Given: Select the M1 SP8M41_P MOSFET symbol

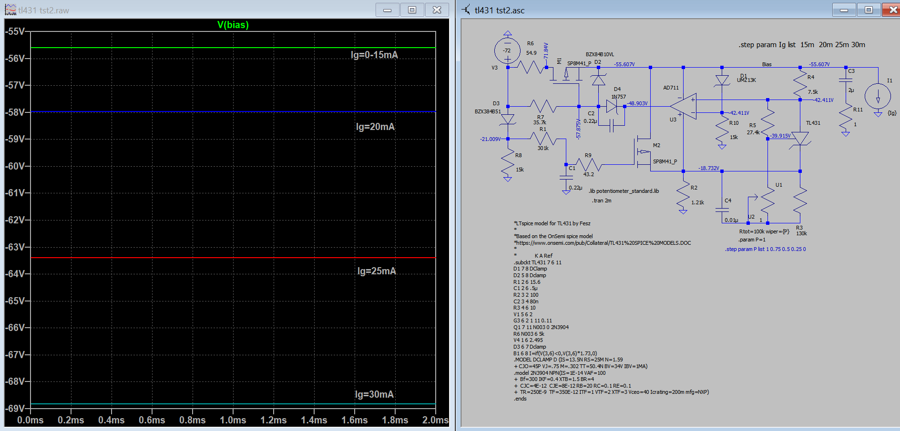Looking at the screenshot, I should coord(566,75).
